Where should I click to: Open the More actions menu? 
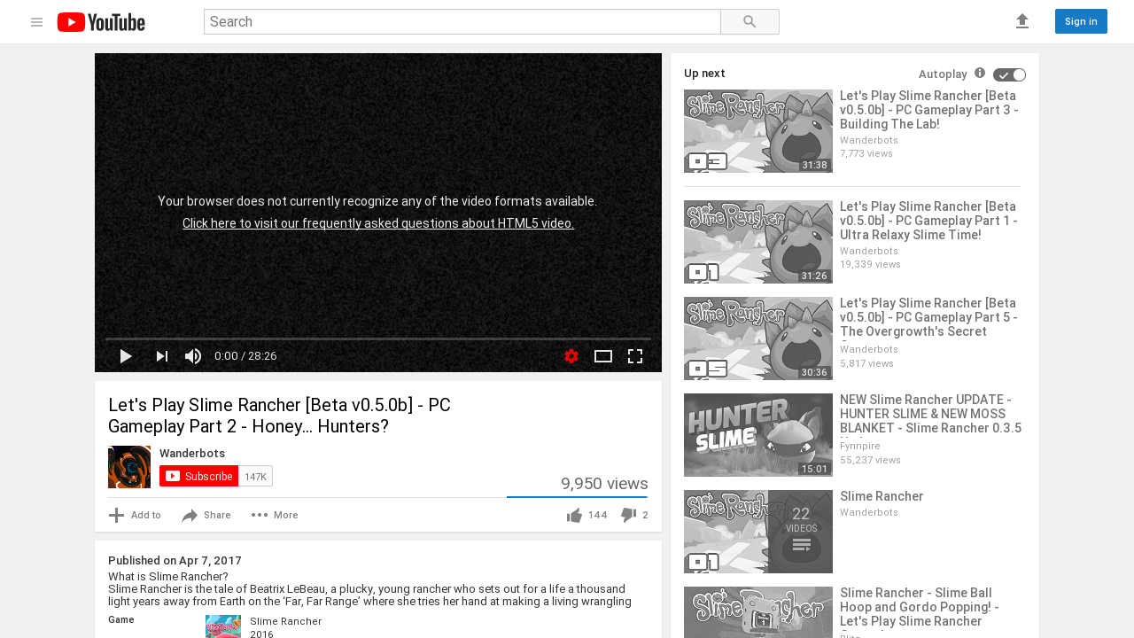pos(275,515)
